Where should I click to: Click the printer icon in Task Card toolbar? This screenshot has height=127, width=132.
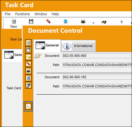(83, 21)
